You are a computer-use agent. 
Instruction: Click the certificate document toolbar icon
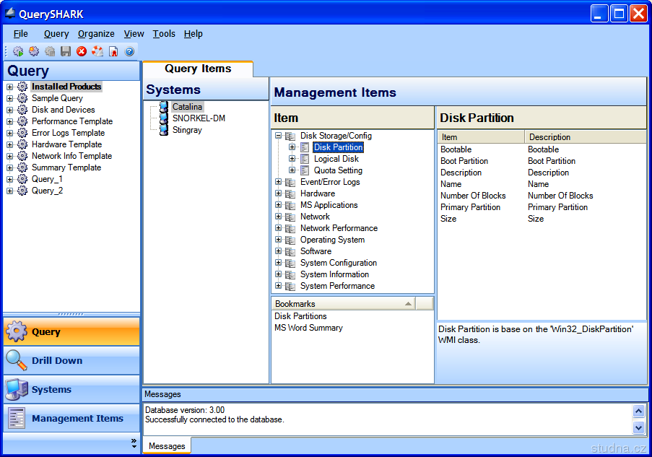tap(113, 51)
